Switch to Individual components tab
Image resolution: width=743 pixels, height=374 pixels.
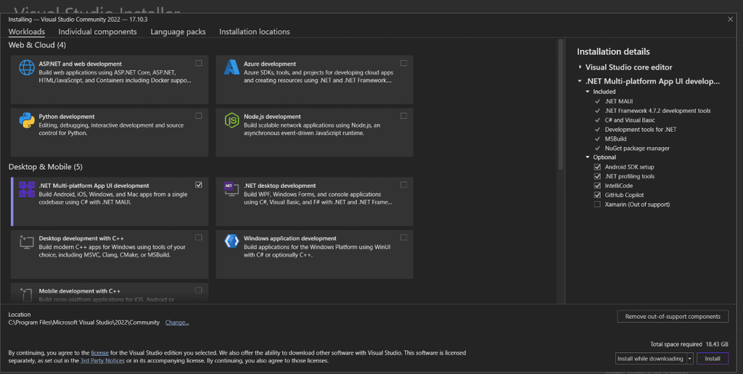98,32
